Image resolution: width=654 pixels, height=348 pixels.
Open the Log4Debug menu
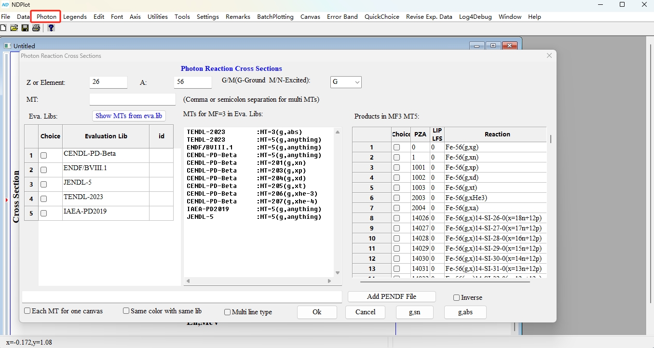coord(476,16)
